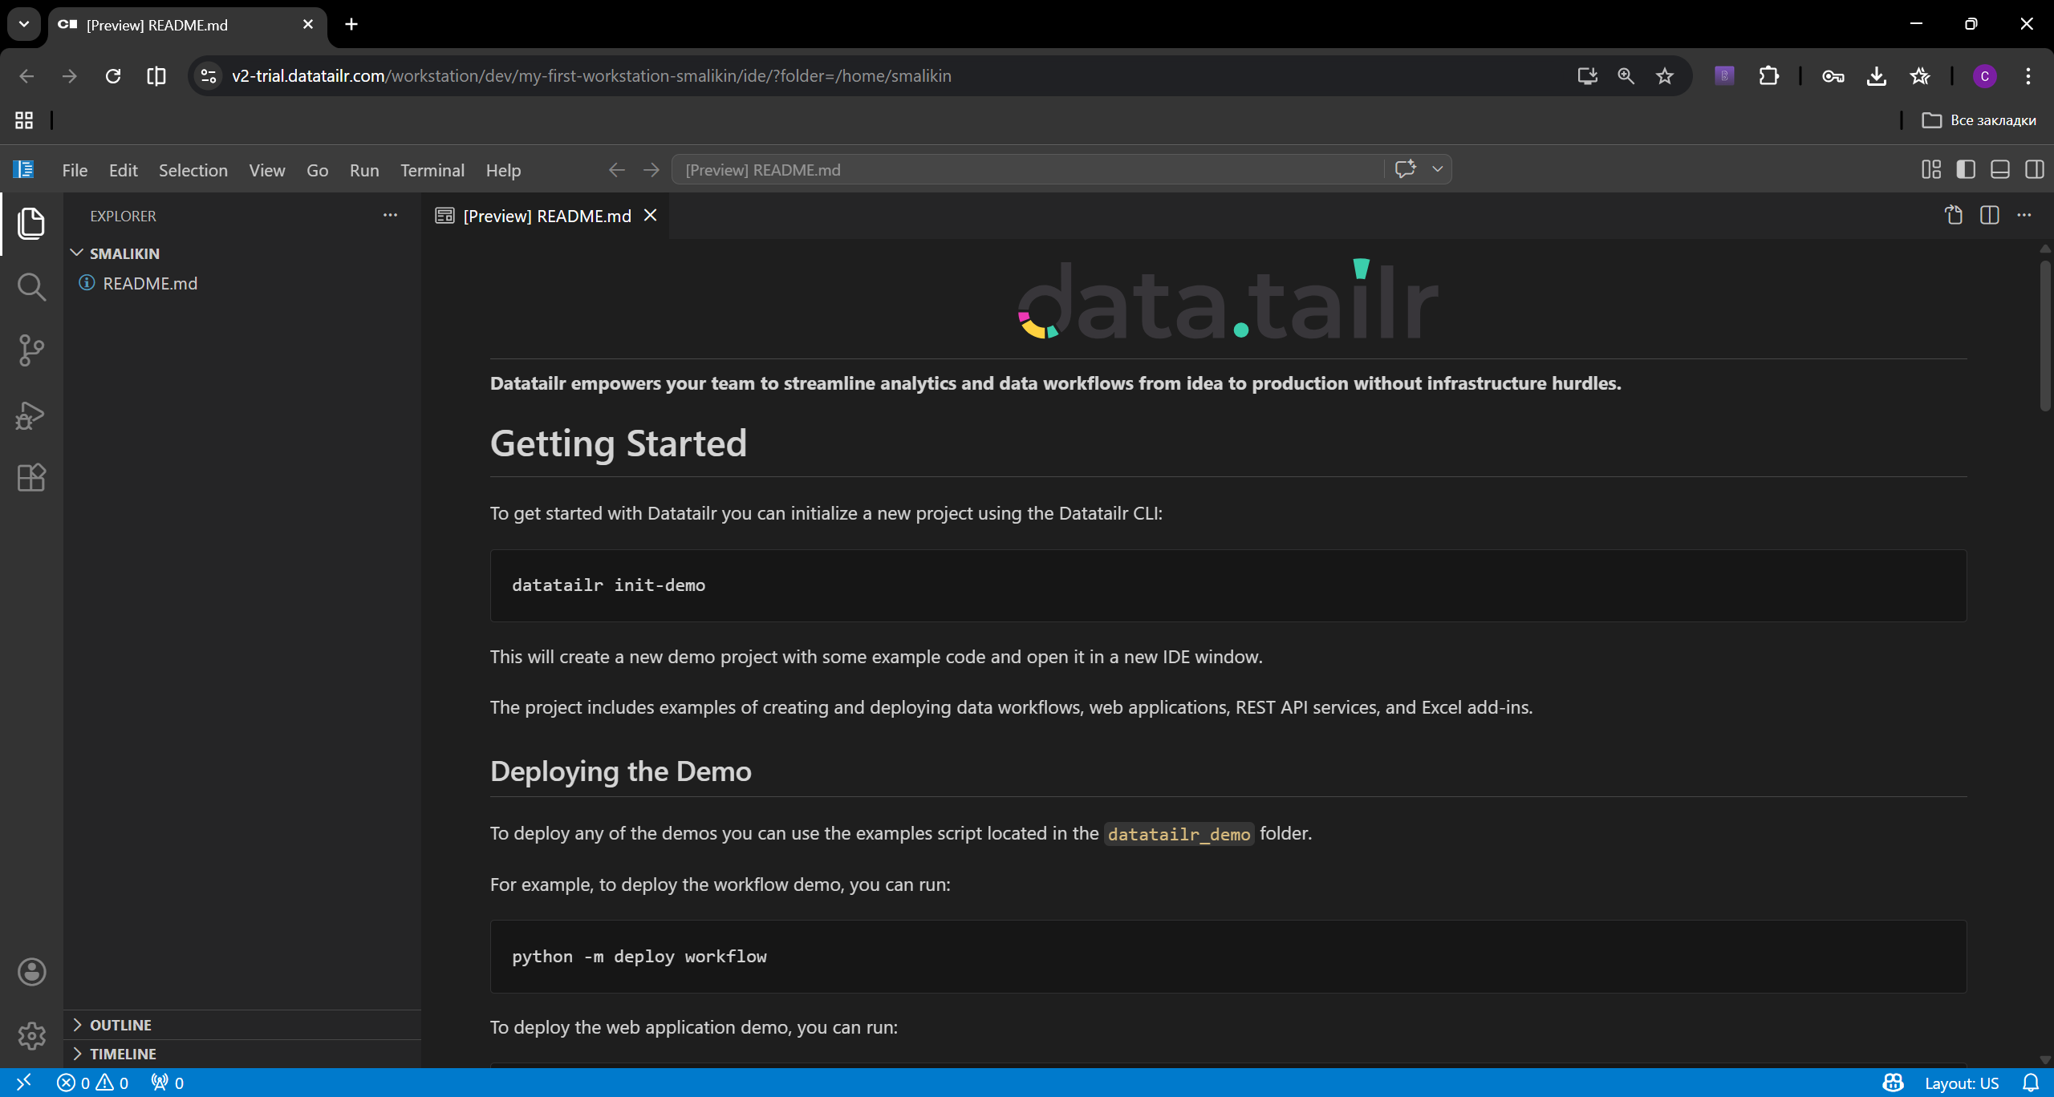Click the preview vertical scrollbar thumb
Image resolution: width=2054 pixels, height=1097 pixels.
coord(2044,335)
